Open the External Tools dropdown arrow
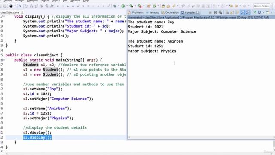Viewport: 275px width, 155px height. 144,6
